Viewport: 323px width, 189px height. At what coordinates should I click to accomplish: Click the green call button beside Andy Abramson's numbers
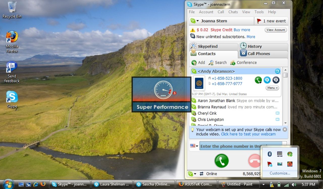click(258, 80)
